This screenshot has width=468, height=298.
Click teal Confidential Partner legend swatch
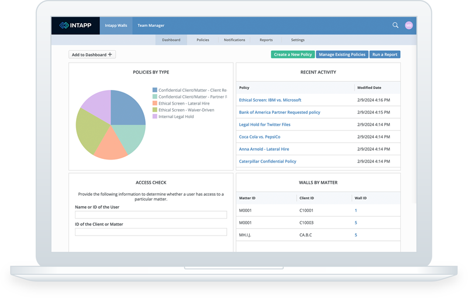click(154, 96)
